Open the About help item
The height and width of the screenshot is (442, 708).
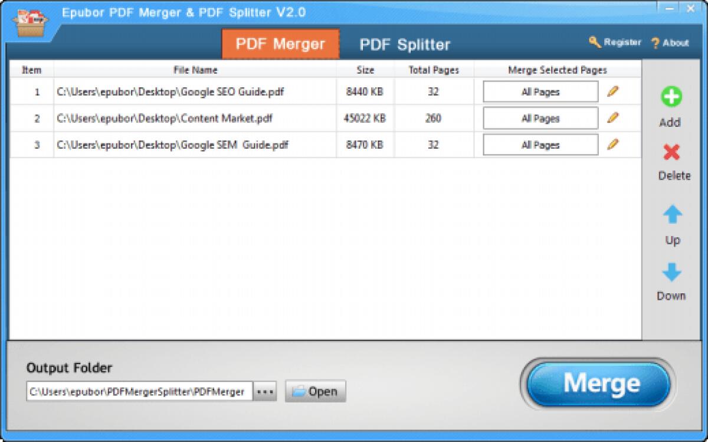point(670,43)
